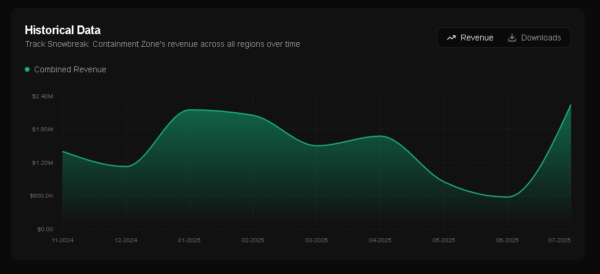Click the trending-up Revenue icon
This screenshot has height=274, width=600.
451,38
